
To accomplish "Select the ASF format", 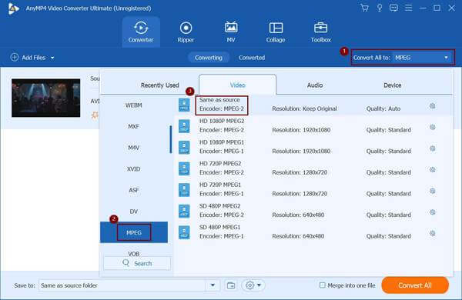I will [x=134, y=190].
